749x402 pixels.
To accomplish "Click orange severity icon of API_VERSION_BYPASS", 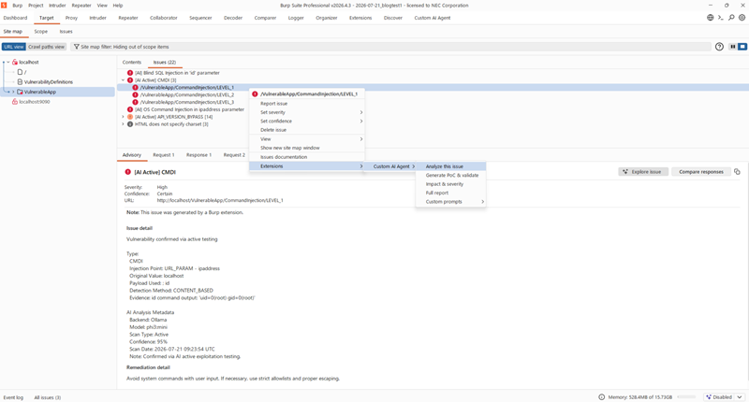I will tap(130, 117).
